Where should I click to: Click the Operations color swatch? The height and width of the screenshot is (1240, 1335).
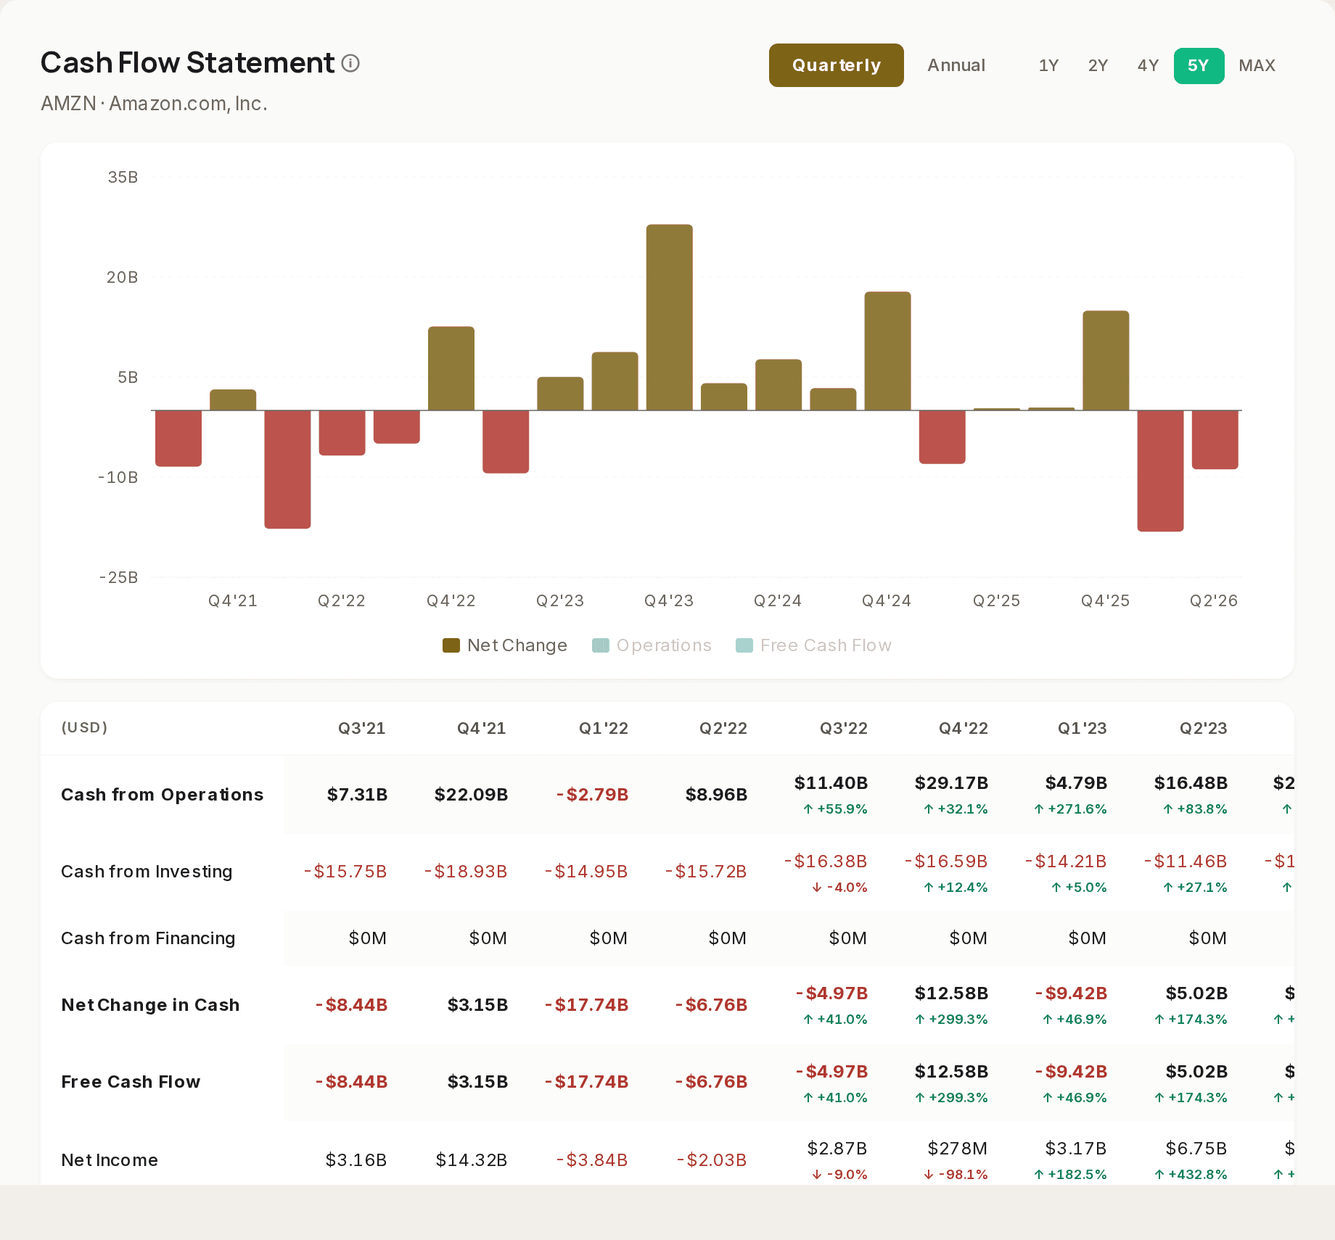(x=601, y=645)
